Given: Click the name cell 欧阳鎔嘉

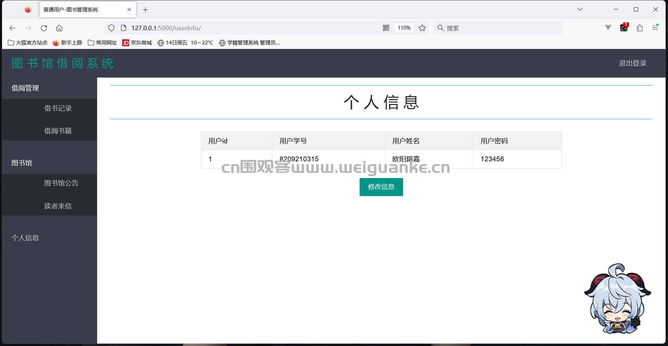Looking at the screenshot, I should point(429,159).
